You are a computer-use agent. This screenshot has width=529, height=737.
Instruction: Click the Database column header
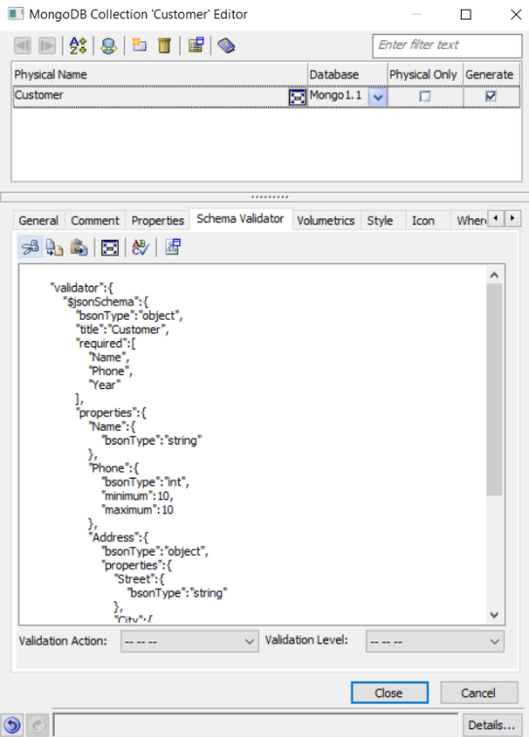tap(347, 74)
